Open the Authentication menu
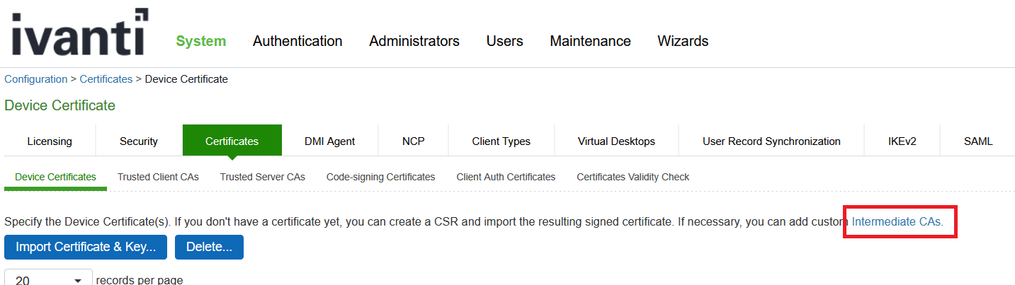The height and width of the screenshot is (285, 1015). click(x=297, y=41)
